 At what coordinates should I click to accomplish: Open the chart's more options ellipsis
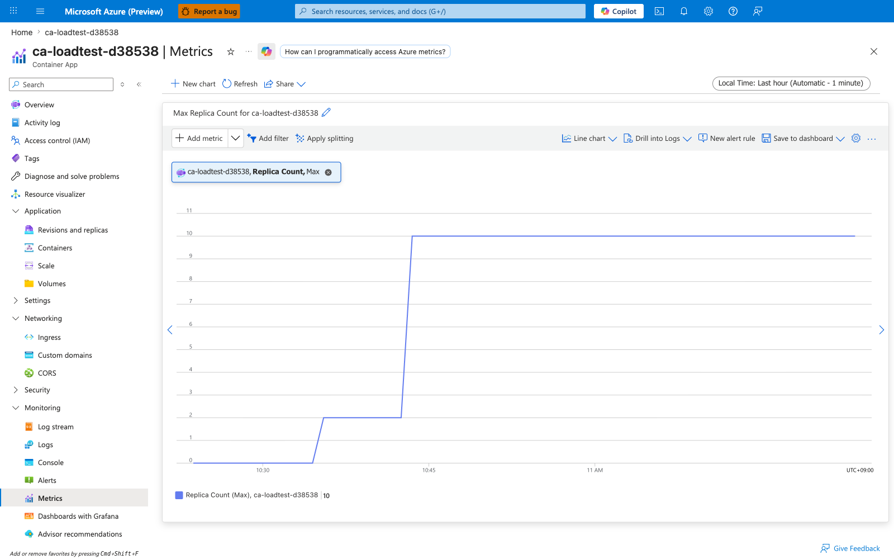coord(872,139)
